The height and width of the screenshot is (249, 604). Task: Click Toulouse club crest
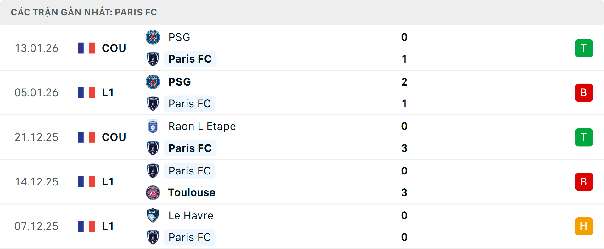pyautogui.click(x=153, y=192)
